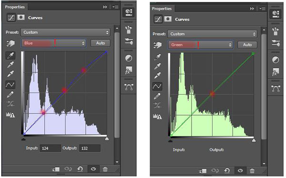Select edit points curve tool in Green panel
The image size is (286, 178).
(157, 86)
